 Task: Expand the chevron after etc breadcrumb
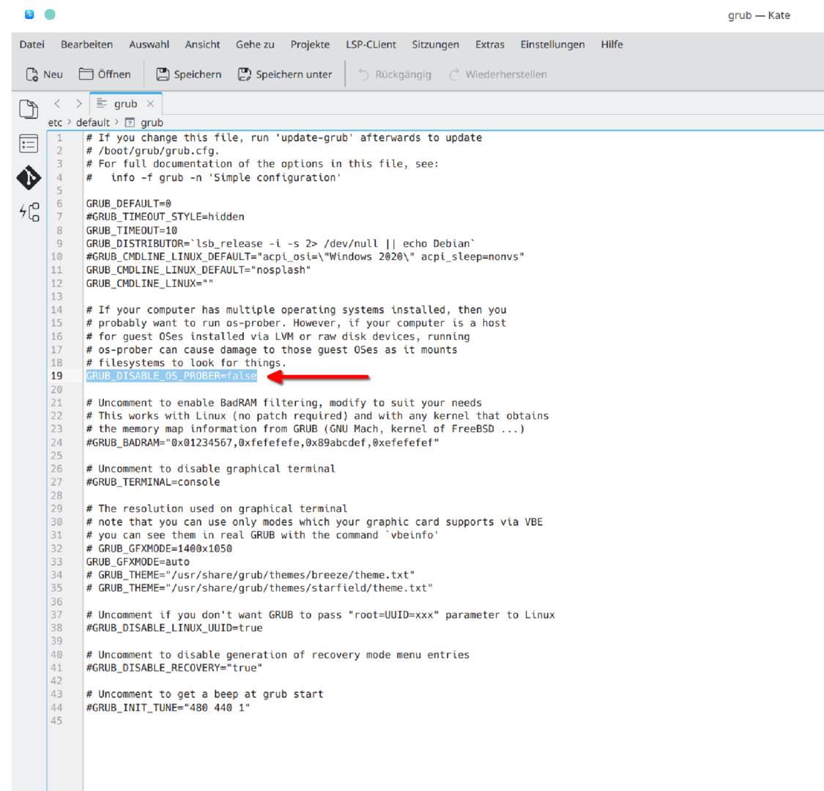tap(69, 122)
